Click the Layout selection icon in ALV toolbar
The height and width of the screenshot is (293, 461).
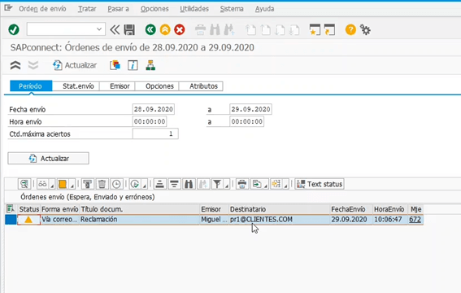276,184
